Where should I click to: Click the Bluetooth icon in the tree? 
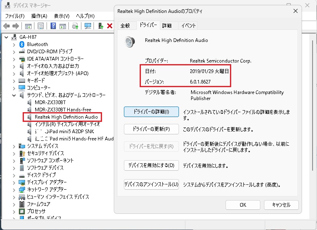point(22,44)
